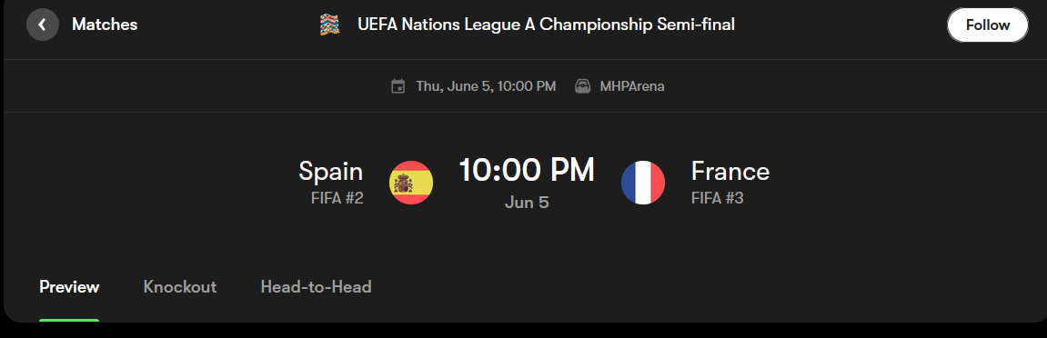
Task: Click France's FIFA #3 ranking
Action: [717, 198]
